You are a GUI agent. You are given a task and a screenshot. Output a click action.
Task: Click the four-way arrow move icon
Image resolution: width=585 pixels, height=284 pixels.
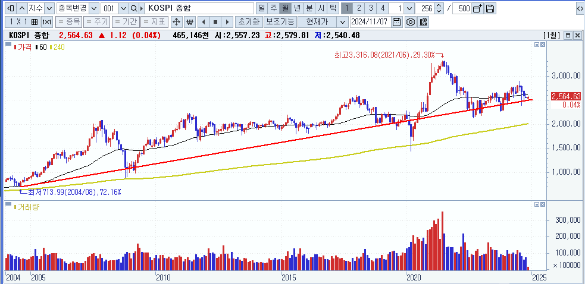177,22
